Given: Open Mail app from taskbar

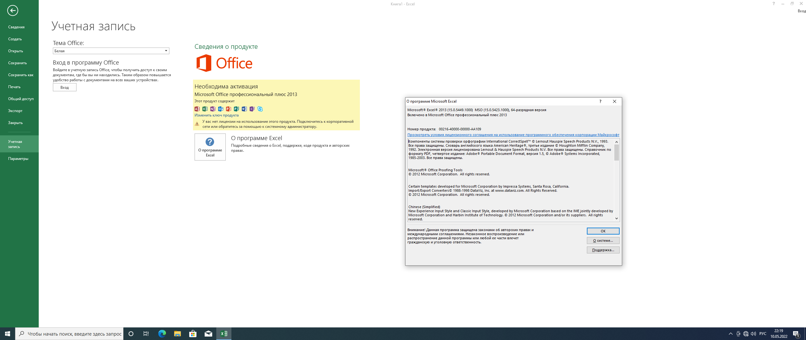Looking at the screenshot, I should click(x=208, y=334).
